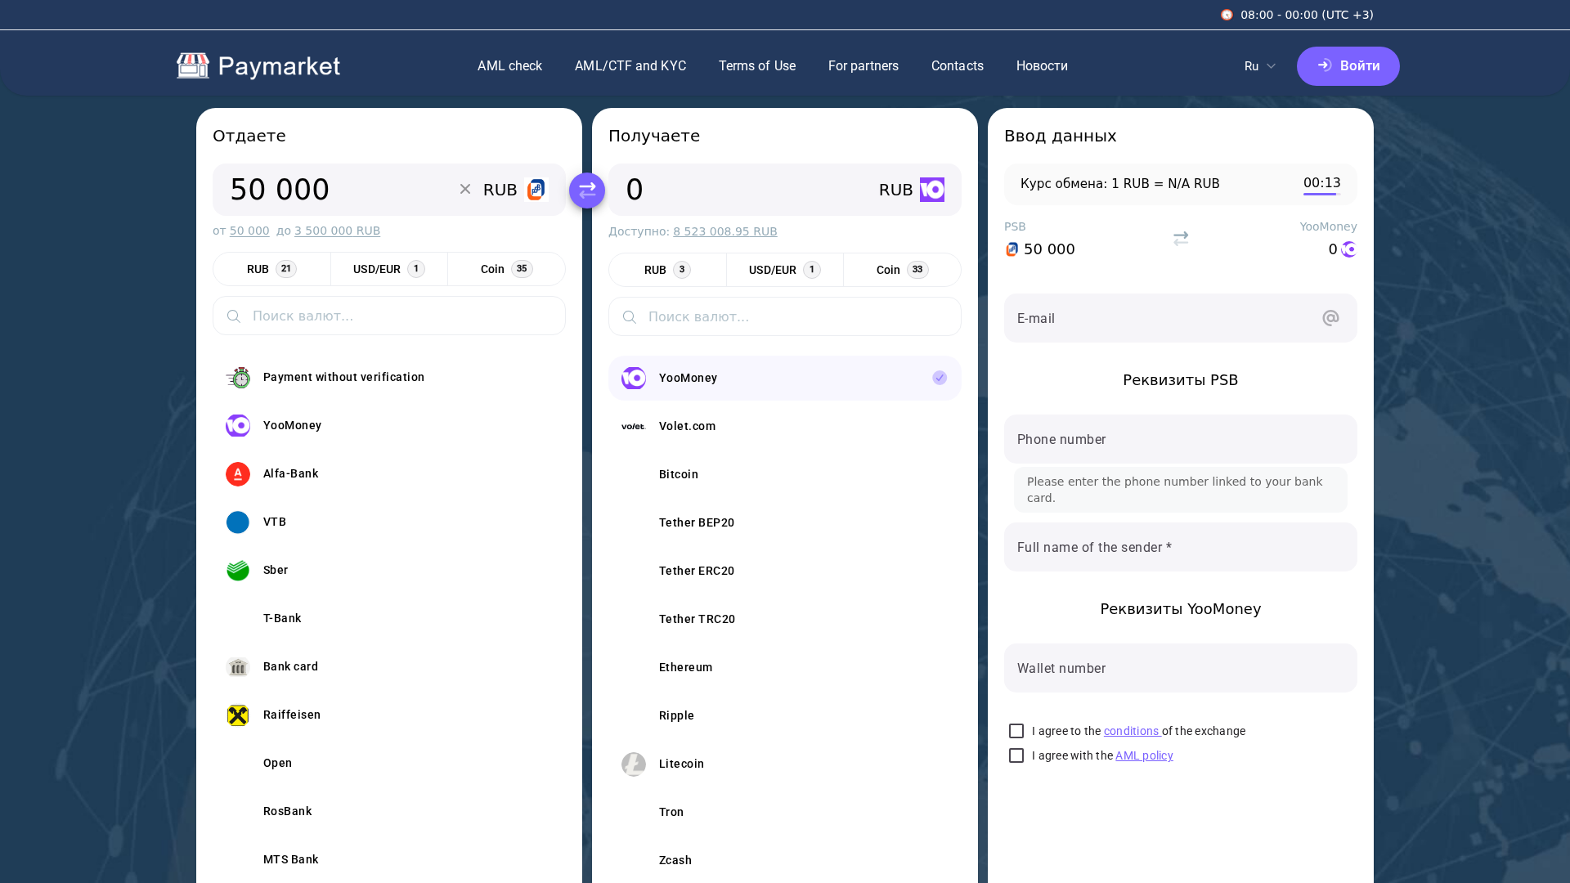Click the red Alfa-Bank icon
This screenshot has width=1570, height=883.
[x=238, y=474]
